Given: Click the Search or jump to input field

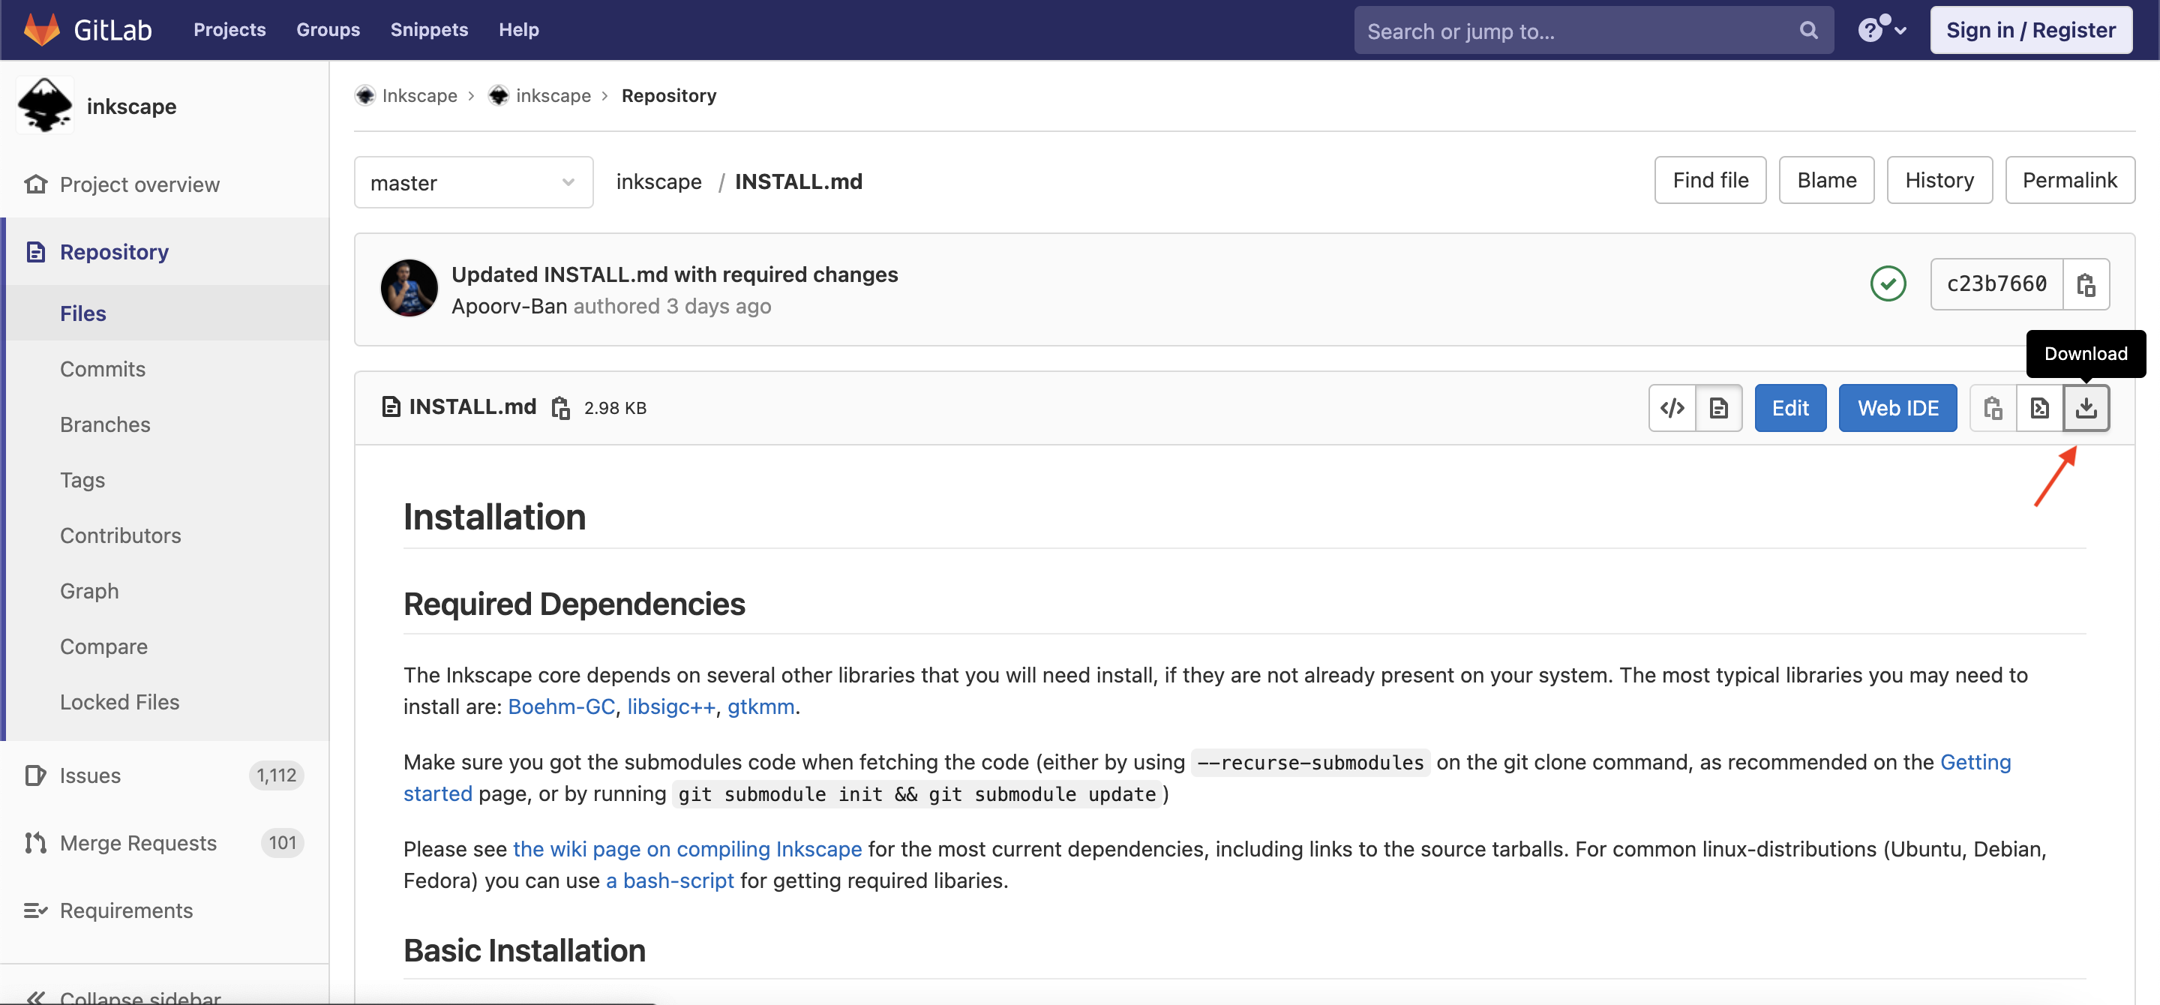Looking at the screenshot, I should (1592, 29).
